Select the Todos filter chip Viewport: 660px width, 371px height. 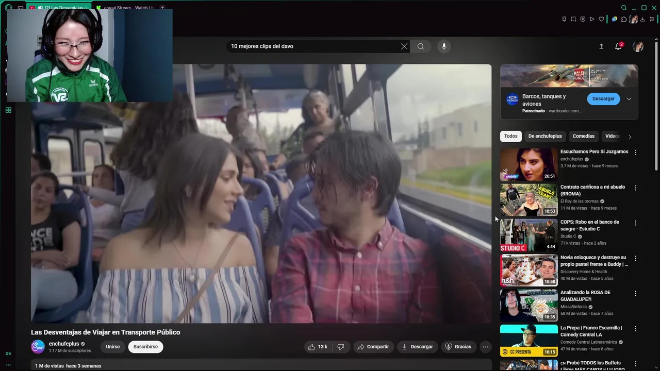pos(511,136)
